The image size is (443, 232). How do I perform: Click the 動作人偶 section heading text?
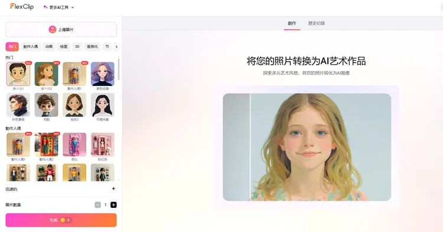coord(13,128)
